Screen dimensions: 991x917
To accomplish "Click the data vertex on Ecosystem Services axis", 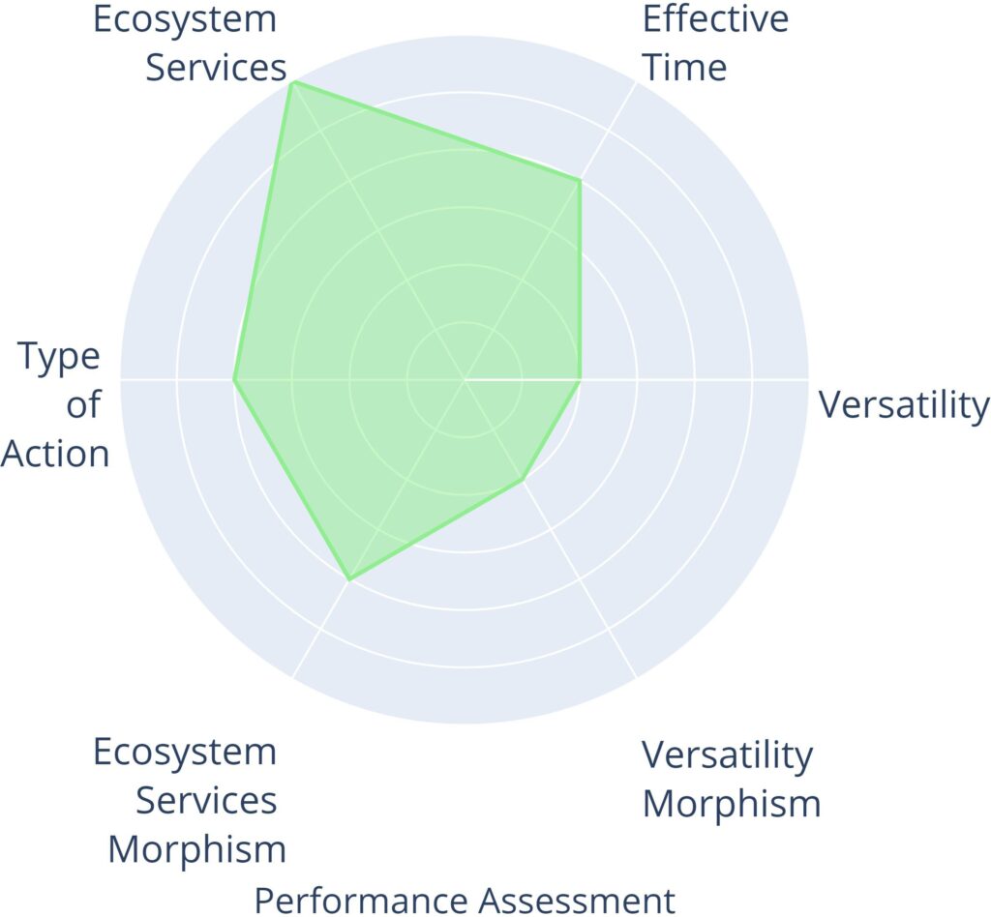I will click(292, 82).
